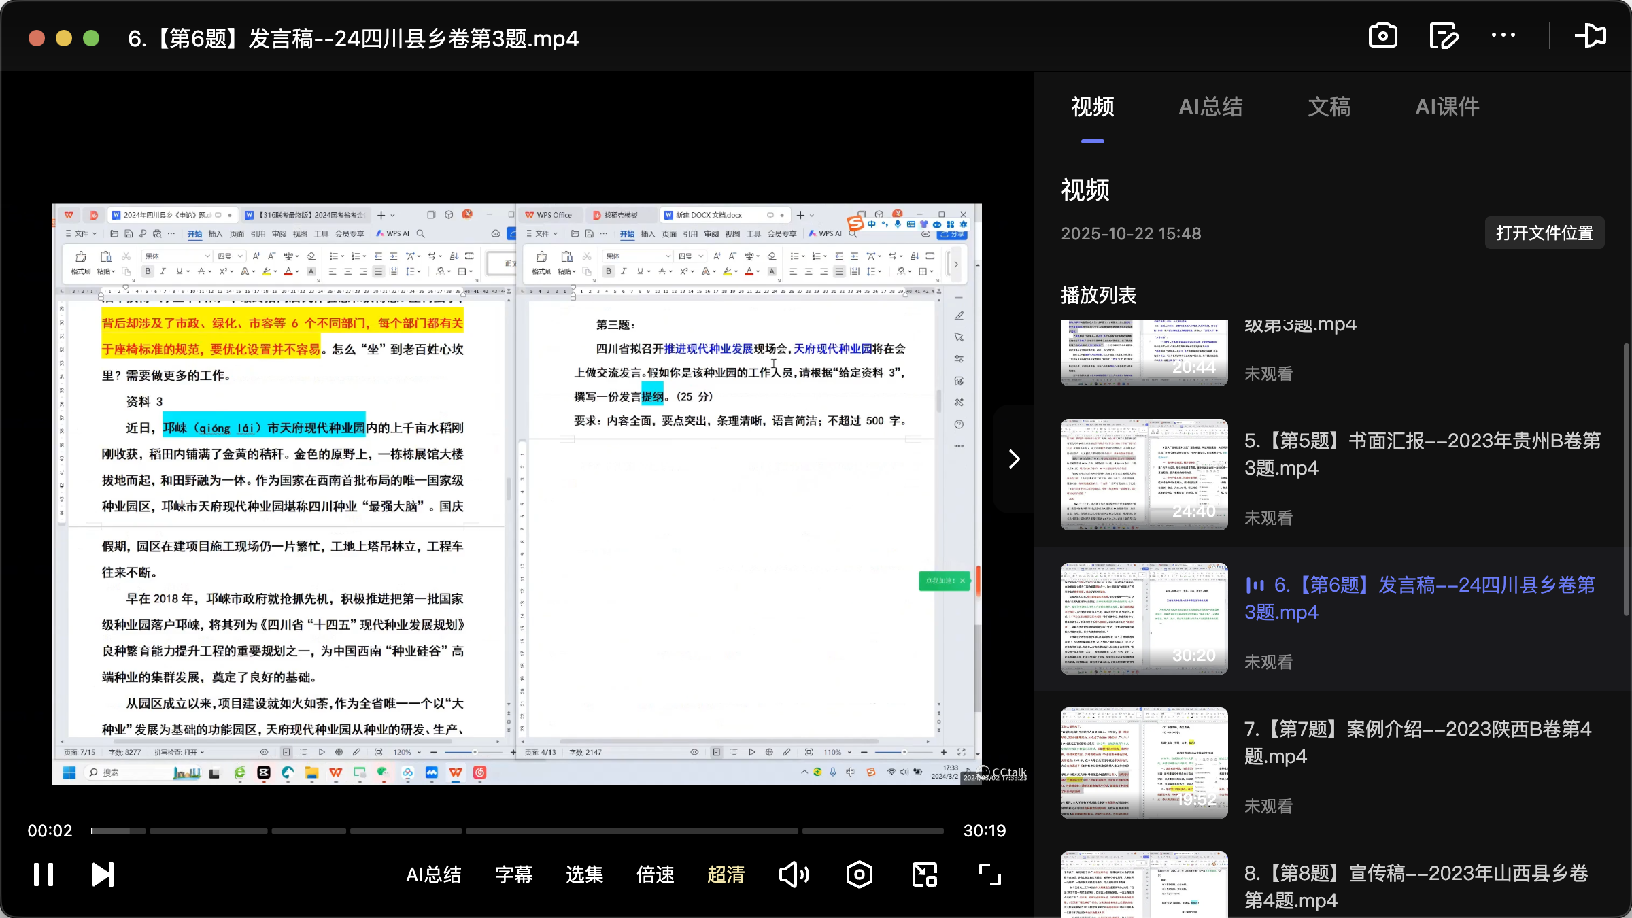Viewport: 1632px width, 918px height.
Task: Click the speaker icon to adjust volume
Action: (x=794, y=874)
